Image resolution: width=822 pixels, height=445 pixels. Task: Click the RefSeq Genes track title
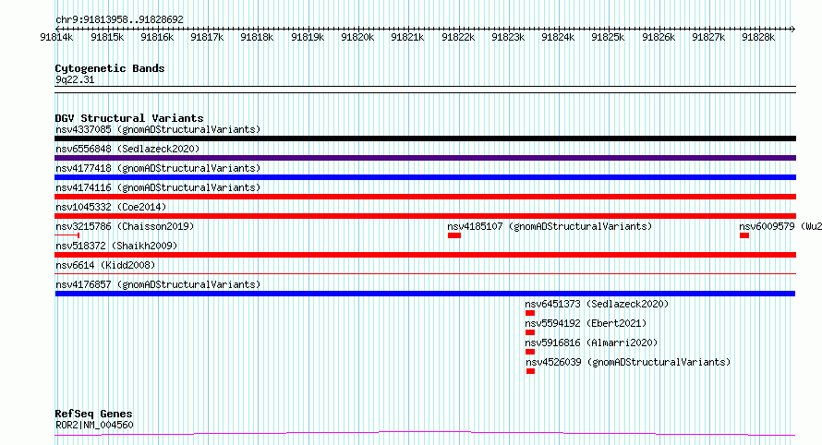pyautogui.click(x=93, y=414)
